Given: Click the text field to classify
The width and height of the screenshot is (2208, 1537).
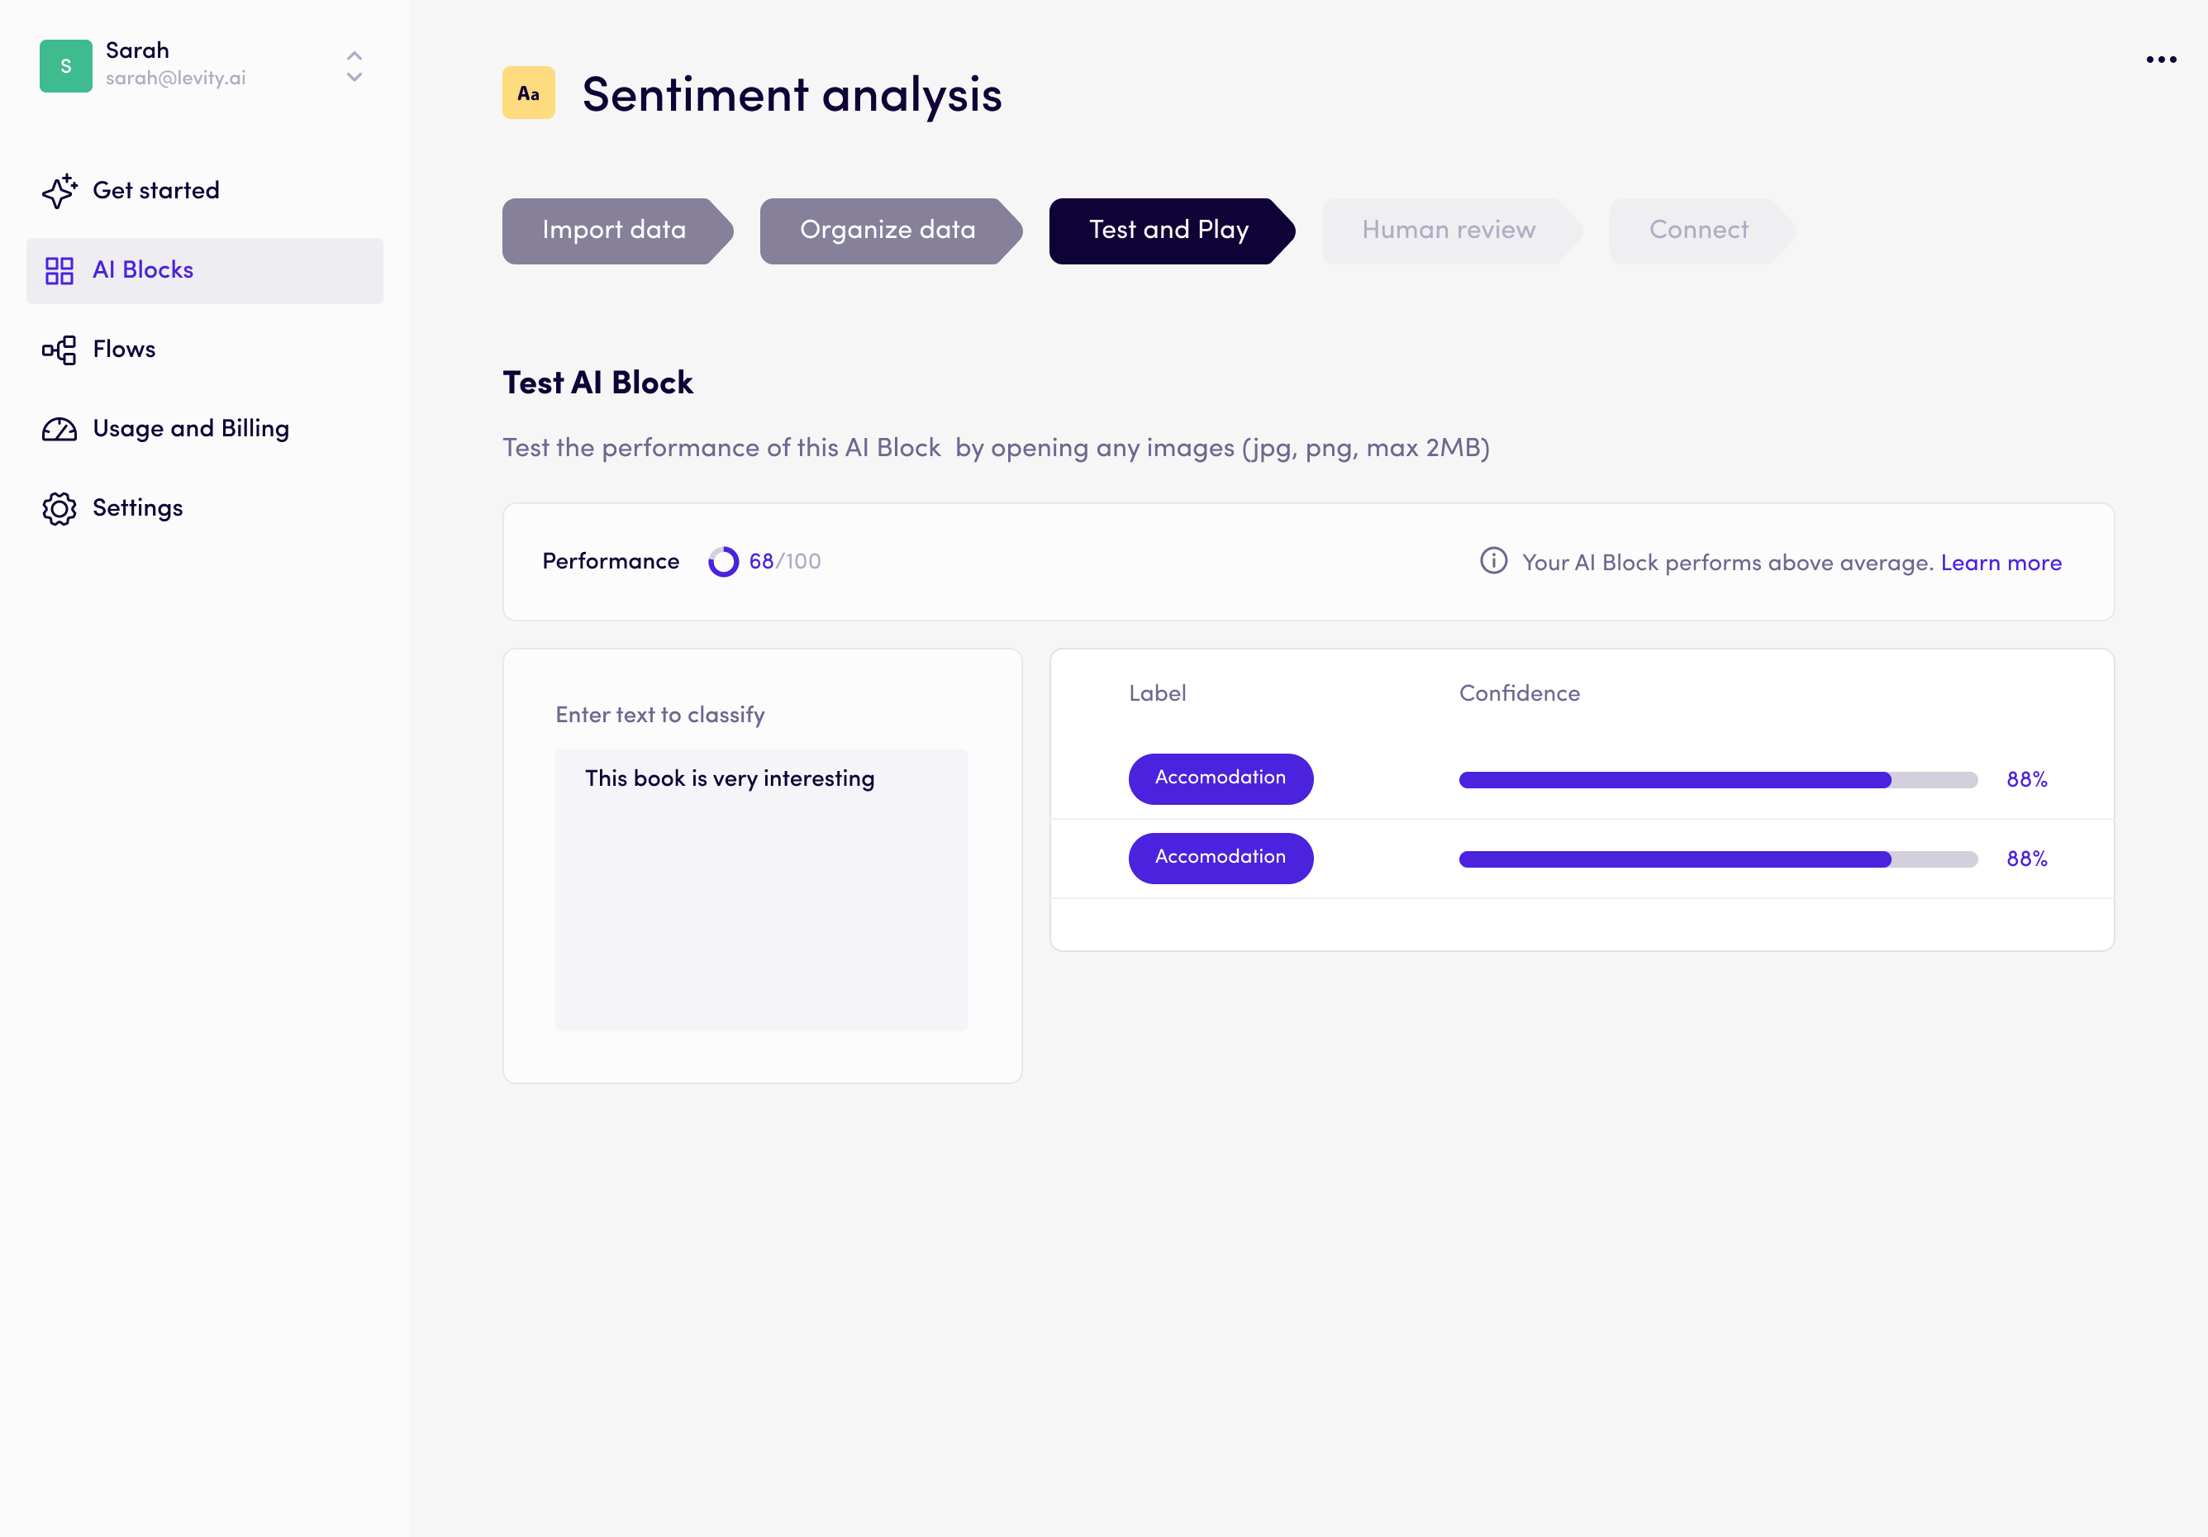Looking at the screenshot, I should tap(761, 888).
